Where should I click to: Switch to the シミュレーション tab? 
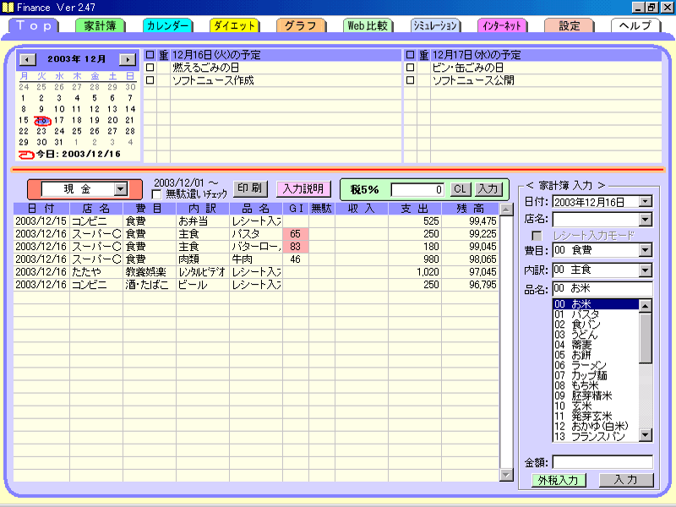(x=435, y=26)
